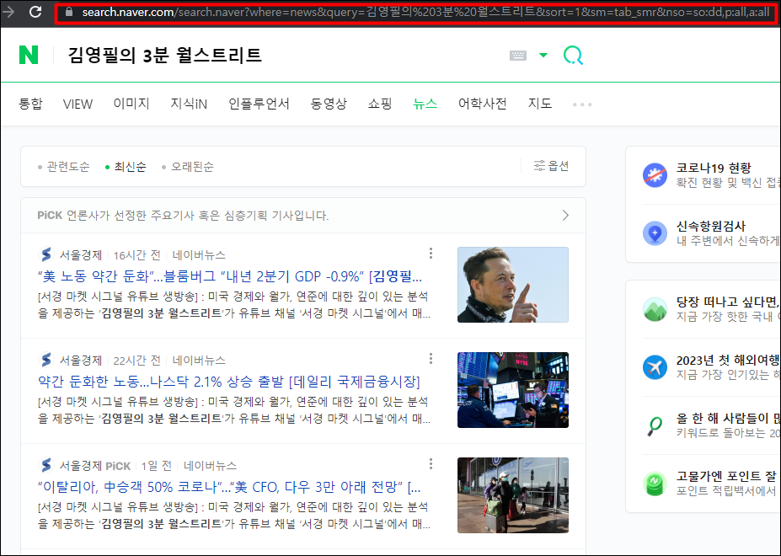Switch to the 지도 tab
The width and height of the screenshot is (781, 556).
tap(540, 104)
